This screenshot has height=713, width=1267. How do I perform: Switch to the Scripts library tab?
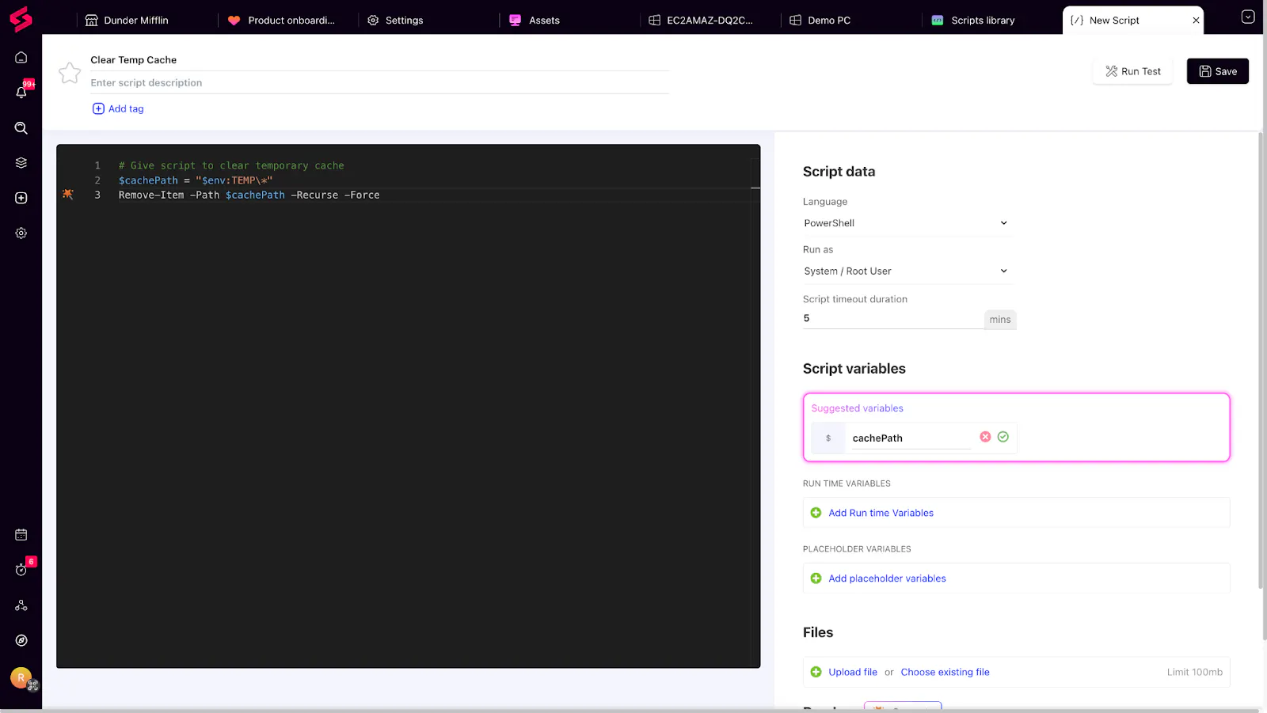[973, 21]
